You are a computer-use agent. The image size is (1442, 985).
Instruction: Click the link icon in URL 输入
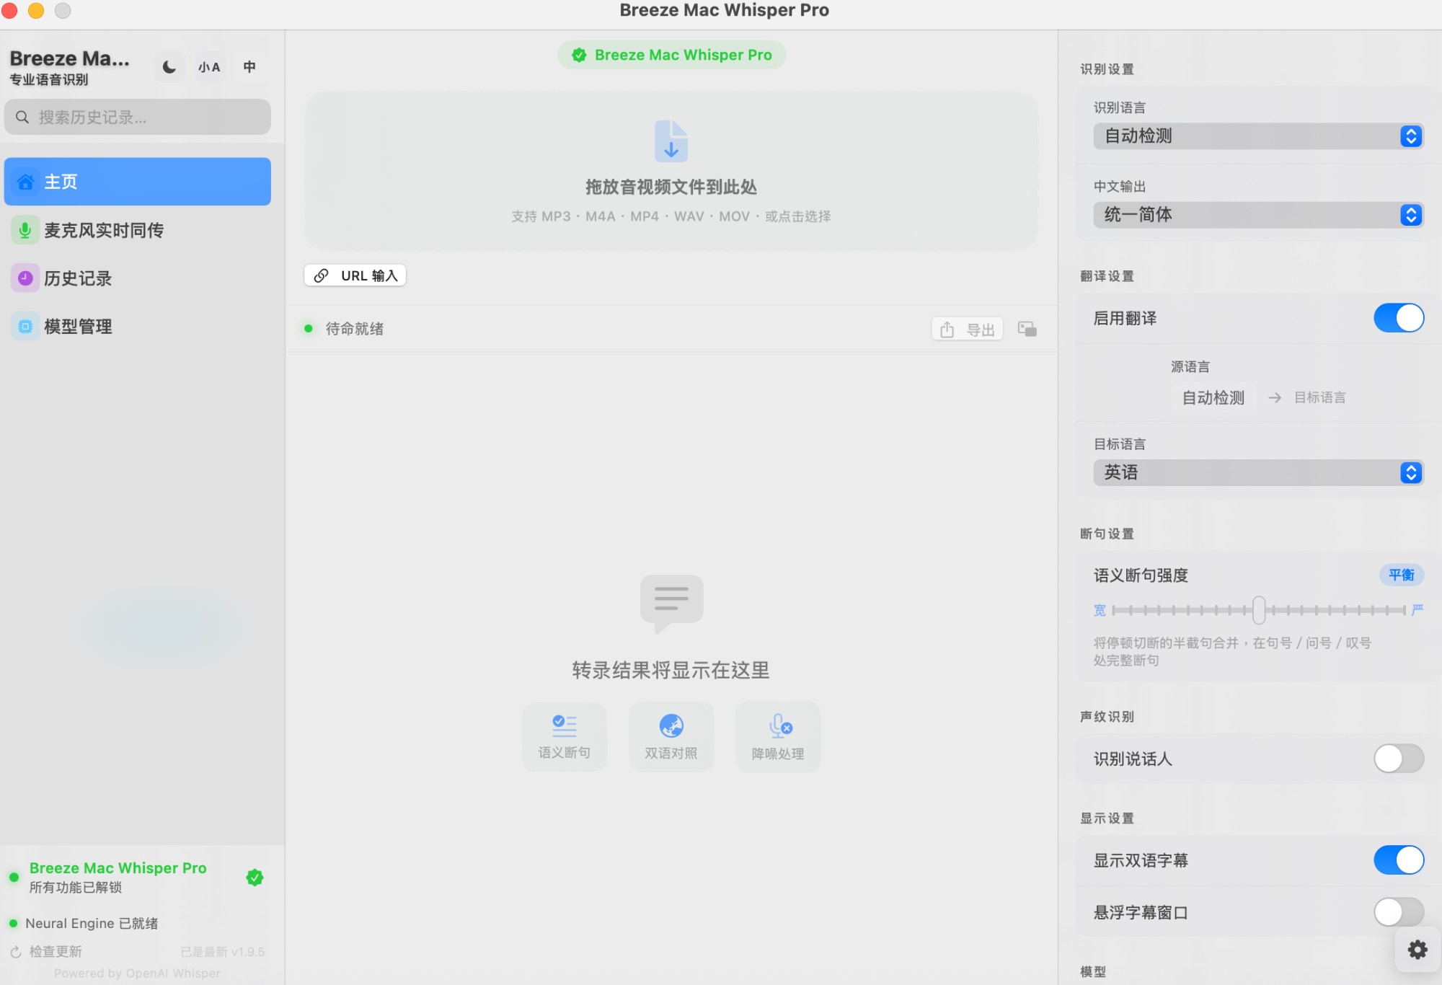[x=322, y=275]
